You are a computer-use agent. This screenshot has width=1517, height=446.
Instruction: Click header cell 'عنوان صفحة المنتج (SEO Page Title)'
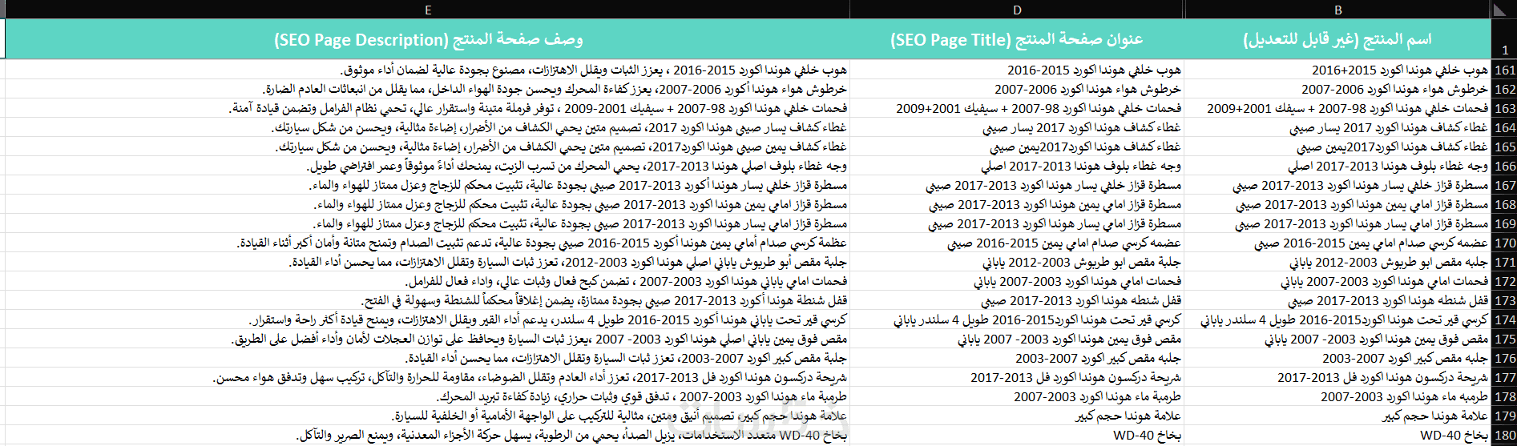click(1017, 39)
